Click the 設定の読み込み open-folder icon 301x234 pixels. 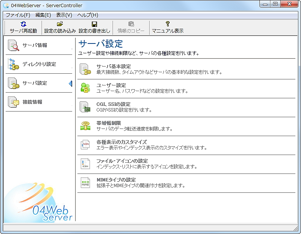[60, 24]
